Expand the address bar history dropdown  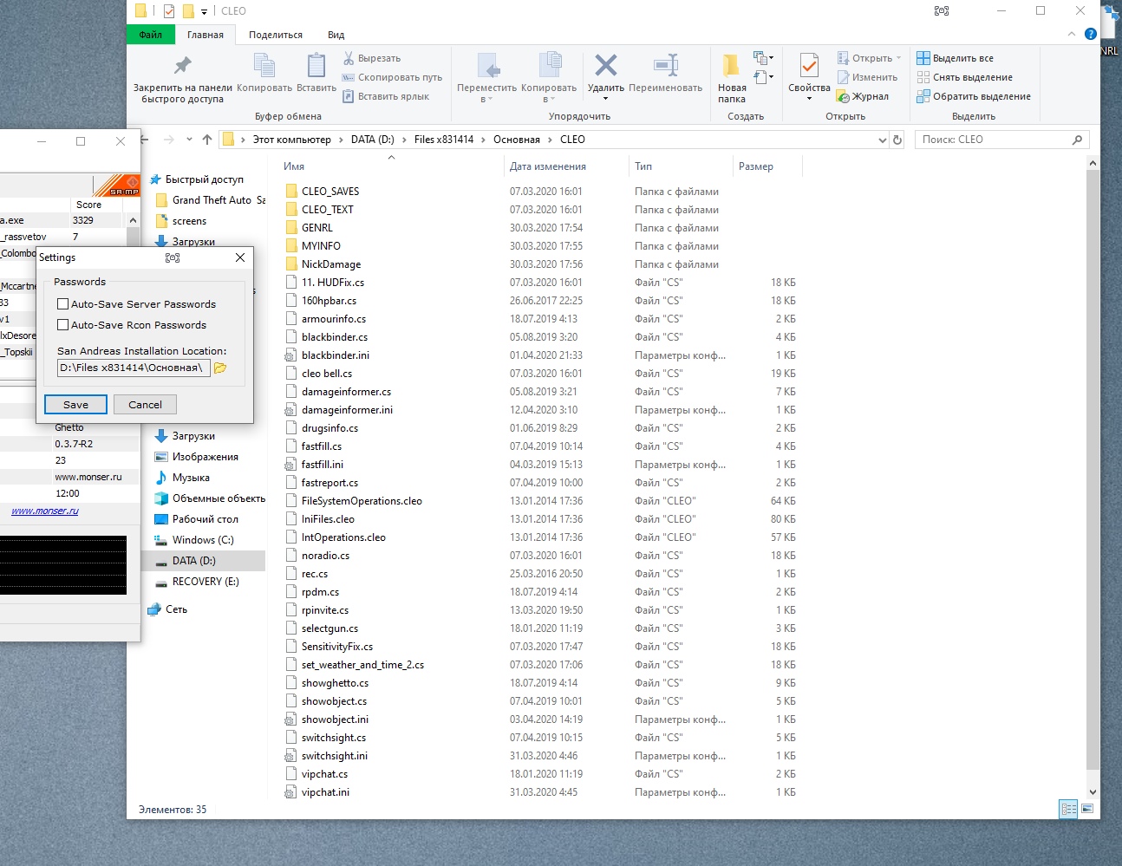[883, 140]
